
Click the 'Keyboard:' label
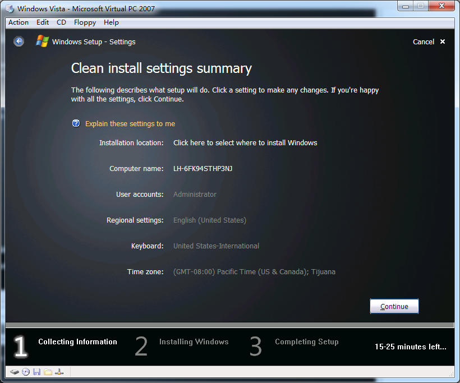coord(148,246)
